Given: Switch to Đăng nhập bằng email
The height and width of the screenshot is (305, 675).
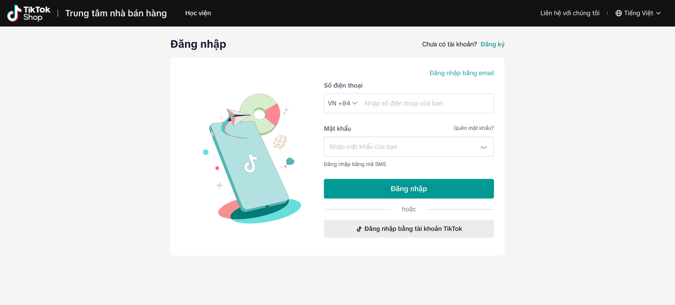Looking at the screenshot, I should [x=461, y=73].
